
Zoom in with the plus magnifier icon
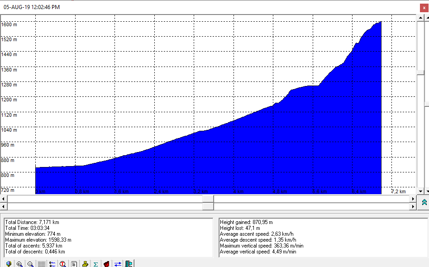click(19, 264)
